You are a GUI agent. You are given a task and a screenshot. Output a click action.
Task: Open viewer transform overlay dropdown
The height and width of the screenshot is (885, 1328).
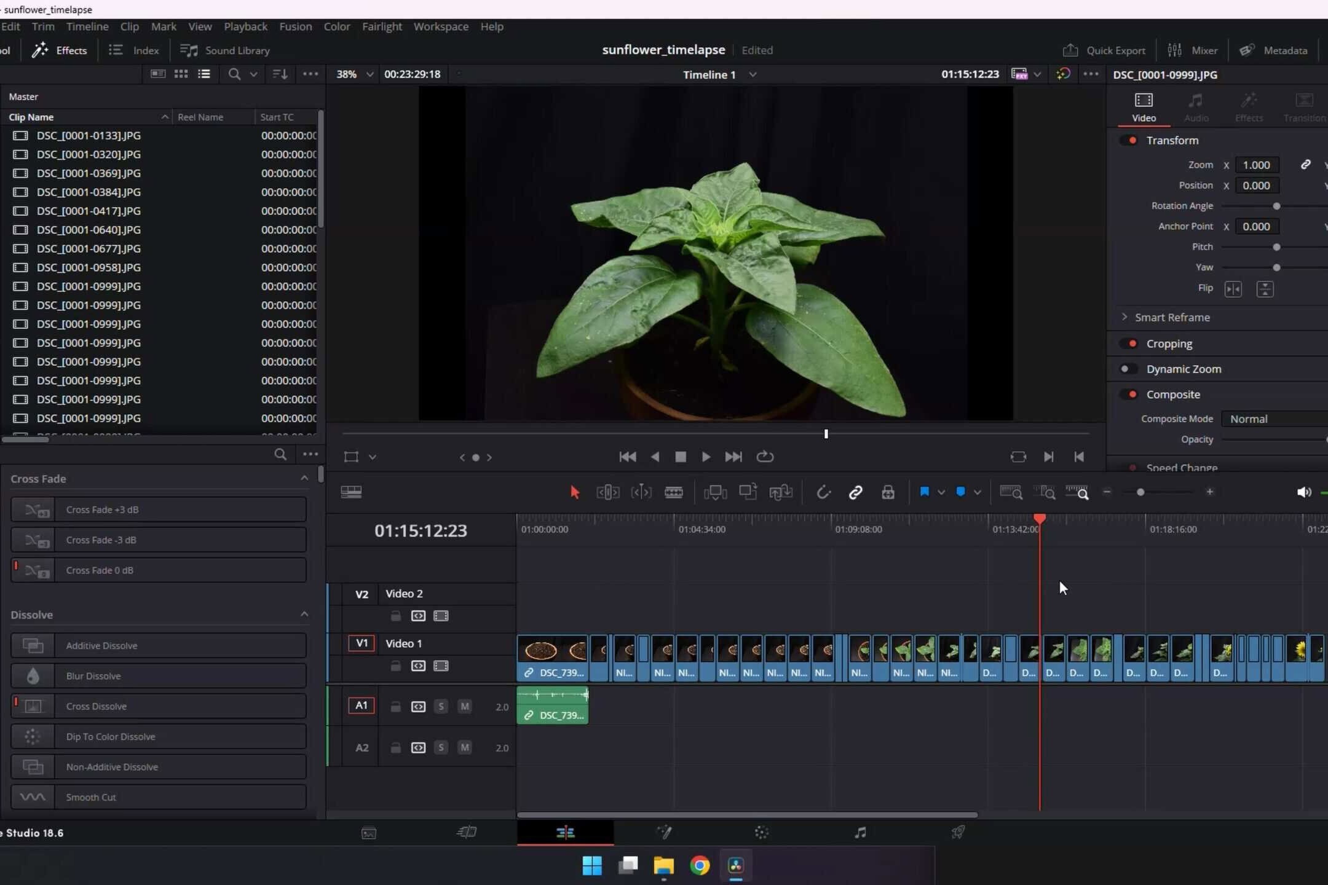click(373, 457)
